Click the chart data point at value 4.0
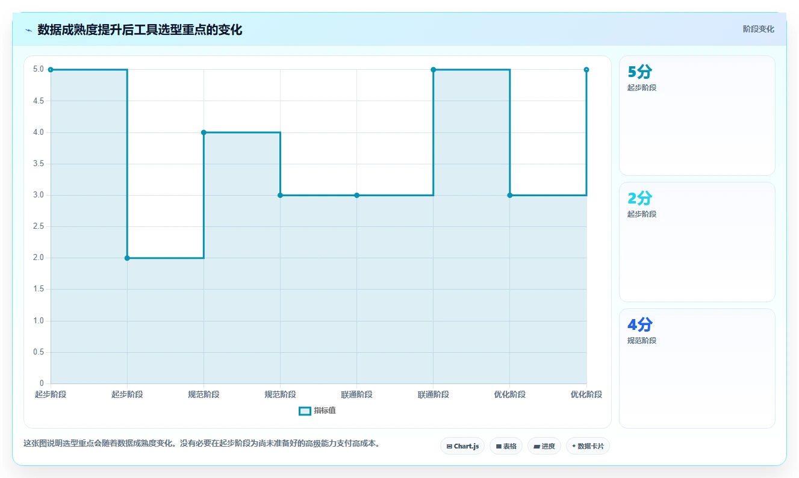799x478 pixels. [x=204, y=132]
